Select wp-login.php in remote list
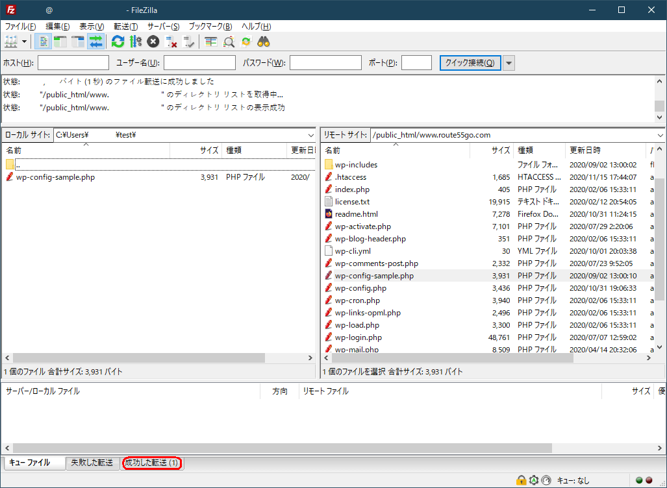The height and width of the screenshot is (488, 667). click(x=488, y=337)
